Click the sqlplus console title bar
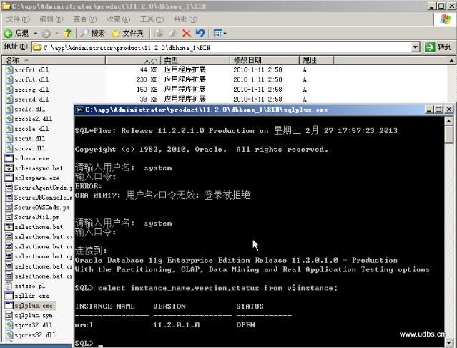 pyautogui.click(x=249, y=110)
